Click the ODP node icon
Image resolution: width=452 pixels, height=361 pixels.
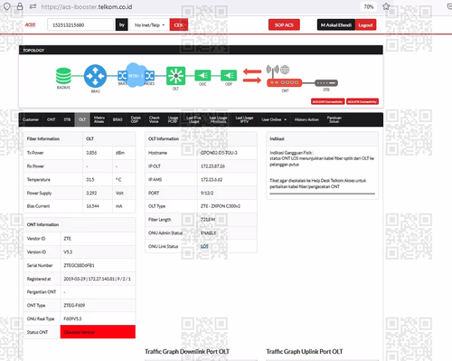coord(229,75)
